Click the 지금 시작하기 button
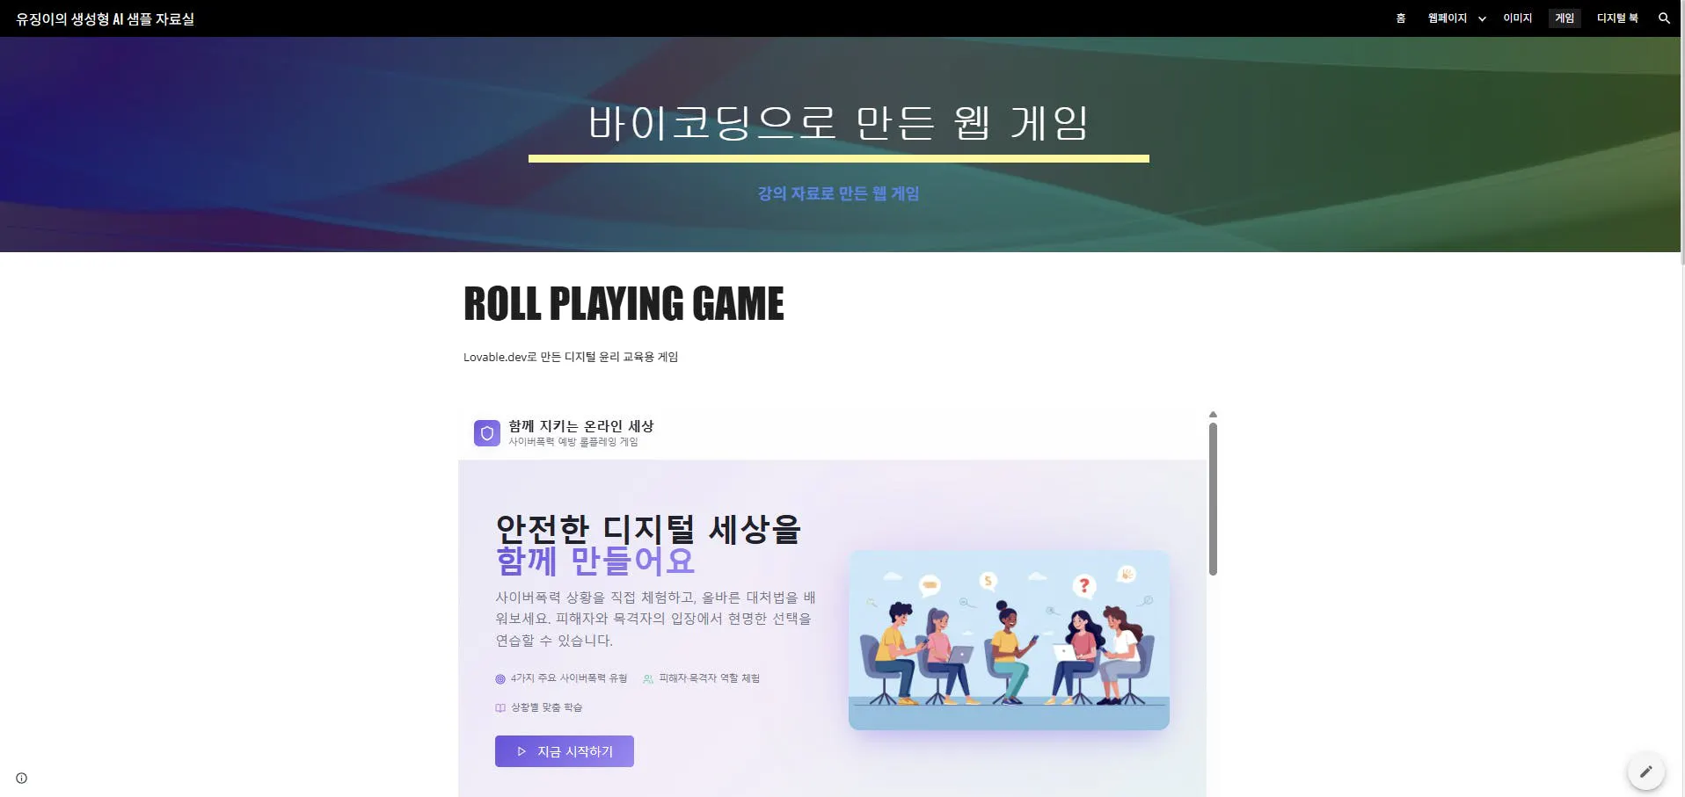Image resolution: width=1685 pixels, height=797 pixels. point(565,751)
